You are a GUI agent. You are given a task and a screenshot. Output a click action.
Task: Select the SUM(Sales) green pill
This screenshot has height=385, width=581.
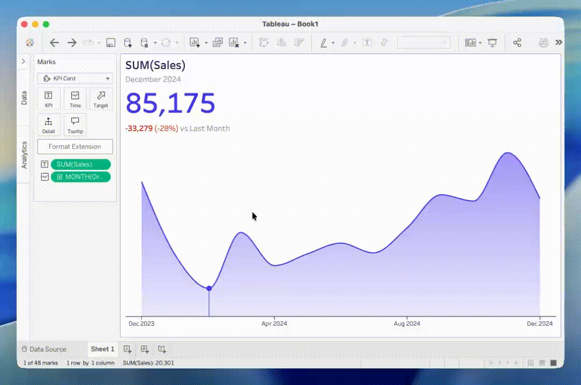point(80,165)
